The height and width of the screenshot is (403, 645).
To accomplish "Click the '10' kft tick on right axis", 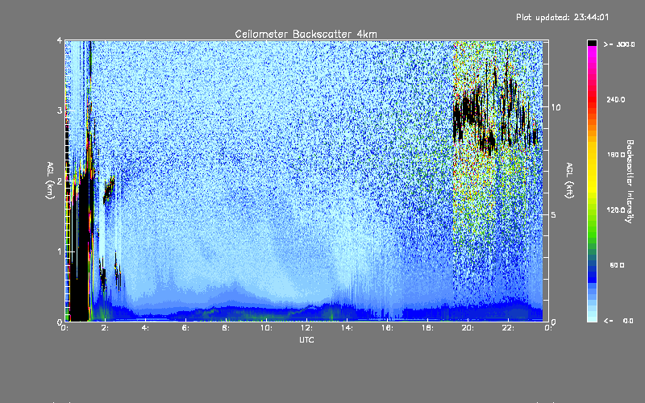I will [x=556, y=107].
